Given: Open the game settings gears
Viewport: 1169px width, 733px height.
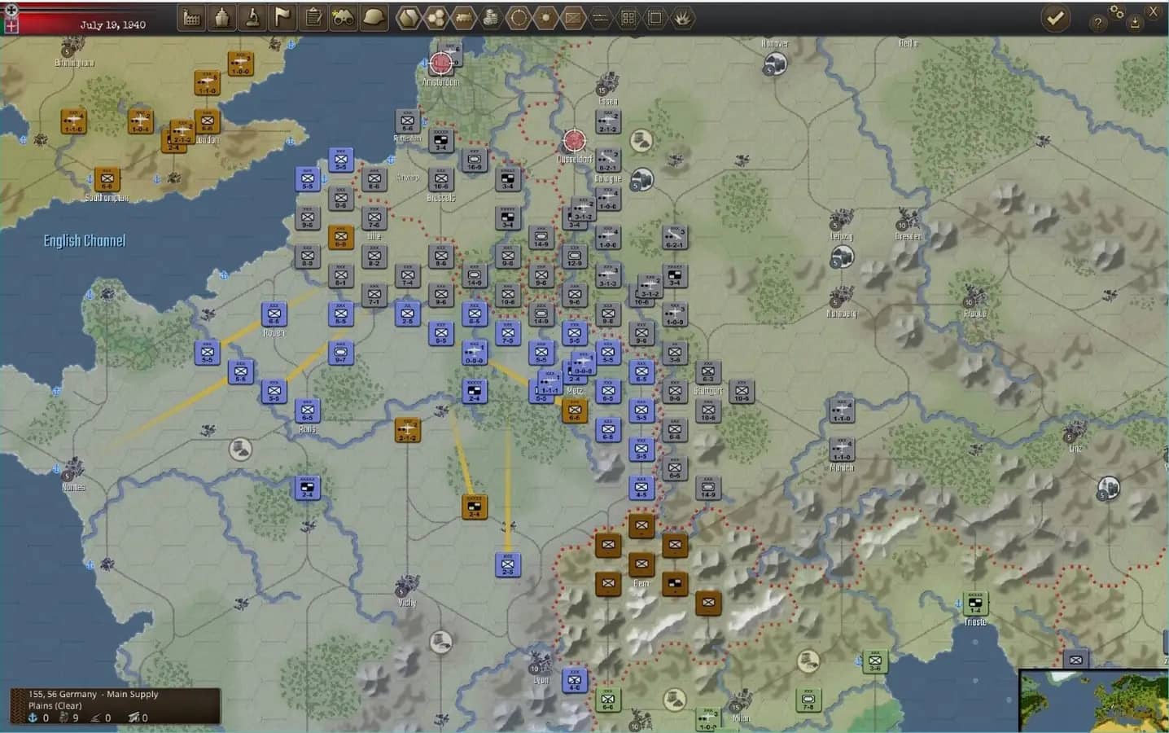Looking at the screenshot, I should (1117, 11).
